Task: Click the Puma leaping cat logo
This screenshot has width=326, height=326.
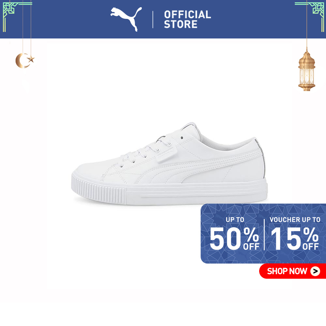Action: (x=126, y=19)
